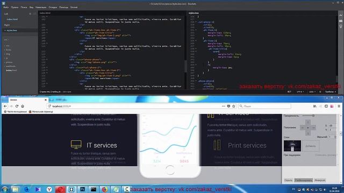Expand the img folder in project tree
This screenshot has height=193, width=344.
click(8, 54)
